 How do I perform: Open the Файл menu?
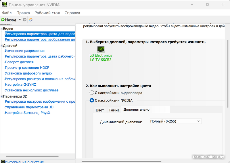click(7, 13)
